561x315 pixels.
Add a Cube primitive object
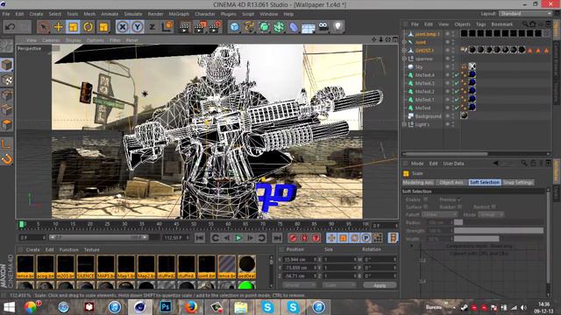click(x=234, y=27)
